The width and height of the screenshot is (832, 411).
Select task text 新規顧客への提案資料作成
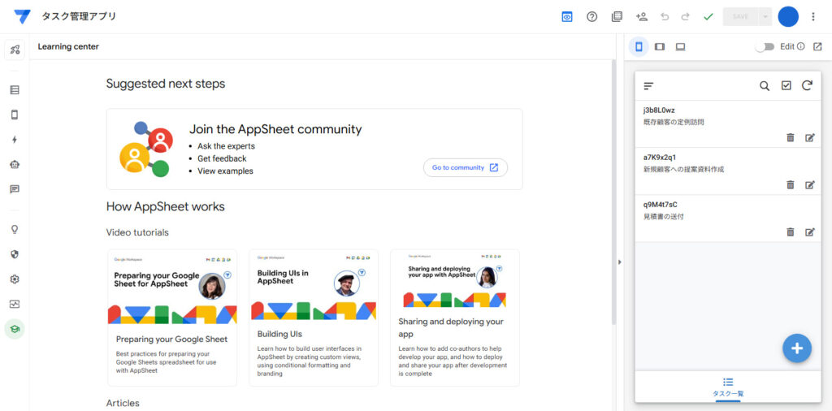pyautogui.click(x=683, y=170)
